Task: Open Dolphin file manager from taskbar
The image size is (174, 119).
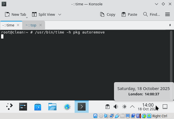Action: (x=52, y=107)
